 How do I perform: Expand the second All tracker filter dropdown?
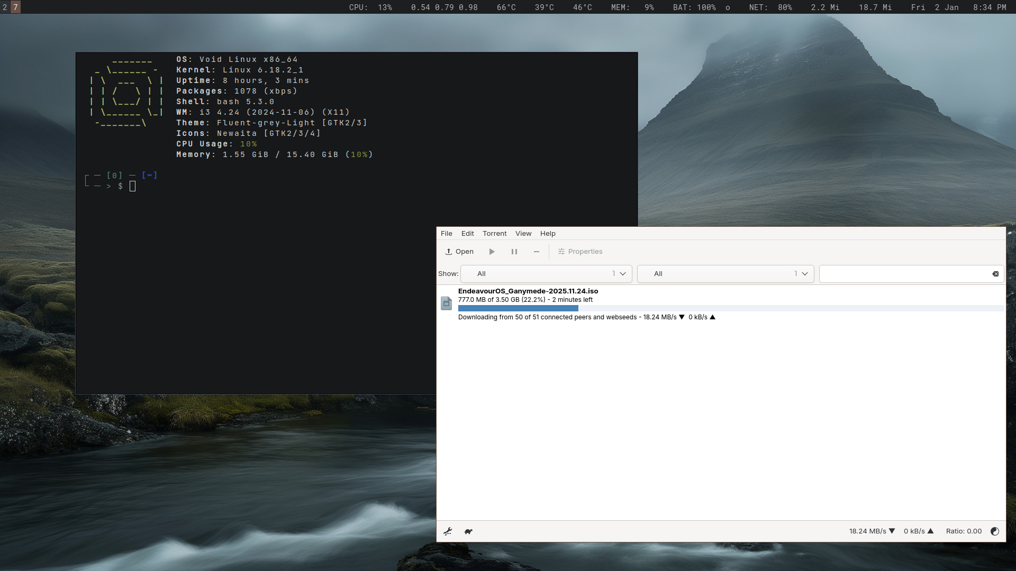(725, 274)
